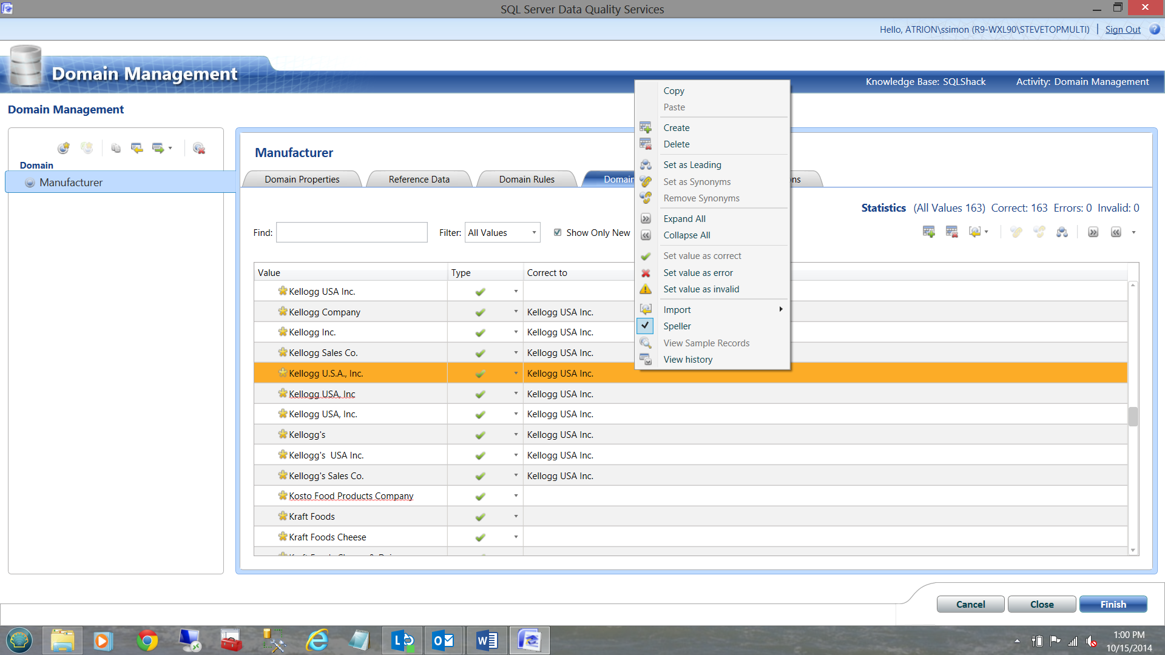Click the Create a domain icon
Image resolution: width=1165 pixels, height=655 pixels.
tap(63, 148)
